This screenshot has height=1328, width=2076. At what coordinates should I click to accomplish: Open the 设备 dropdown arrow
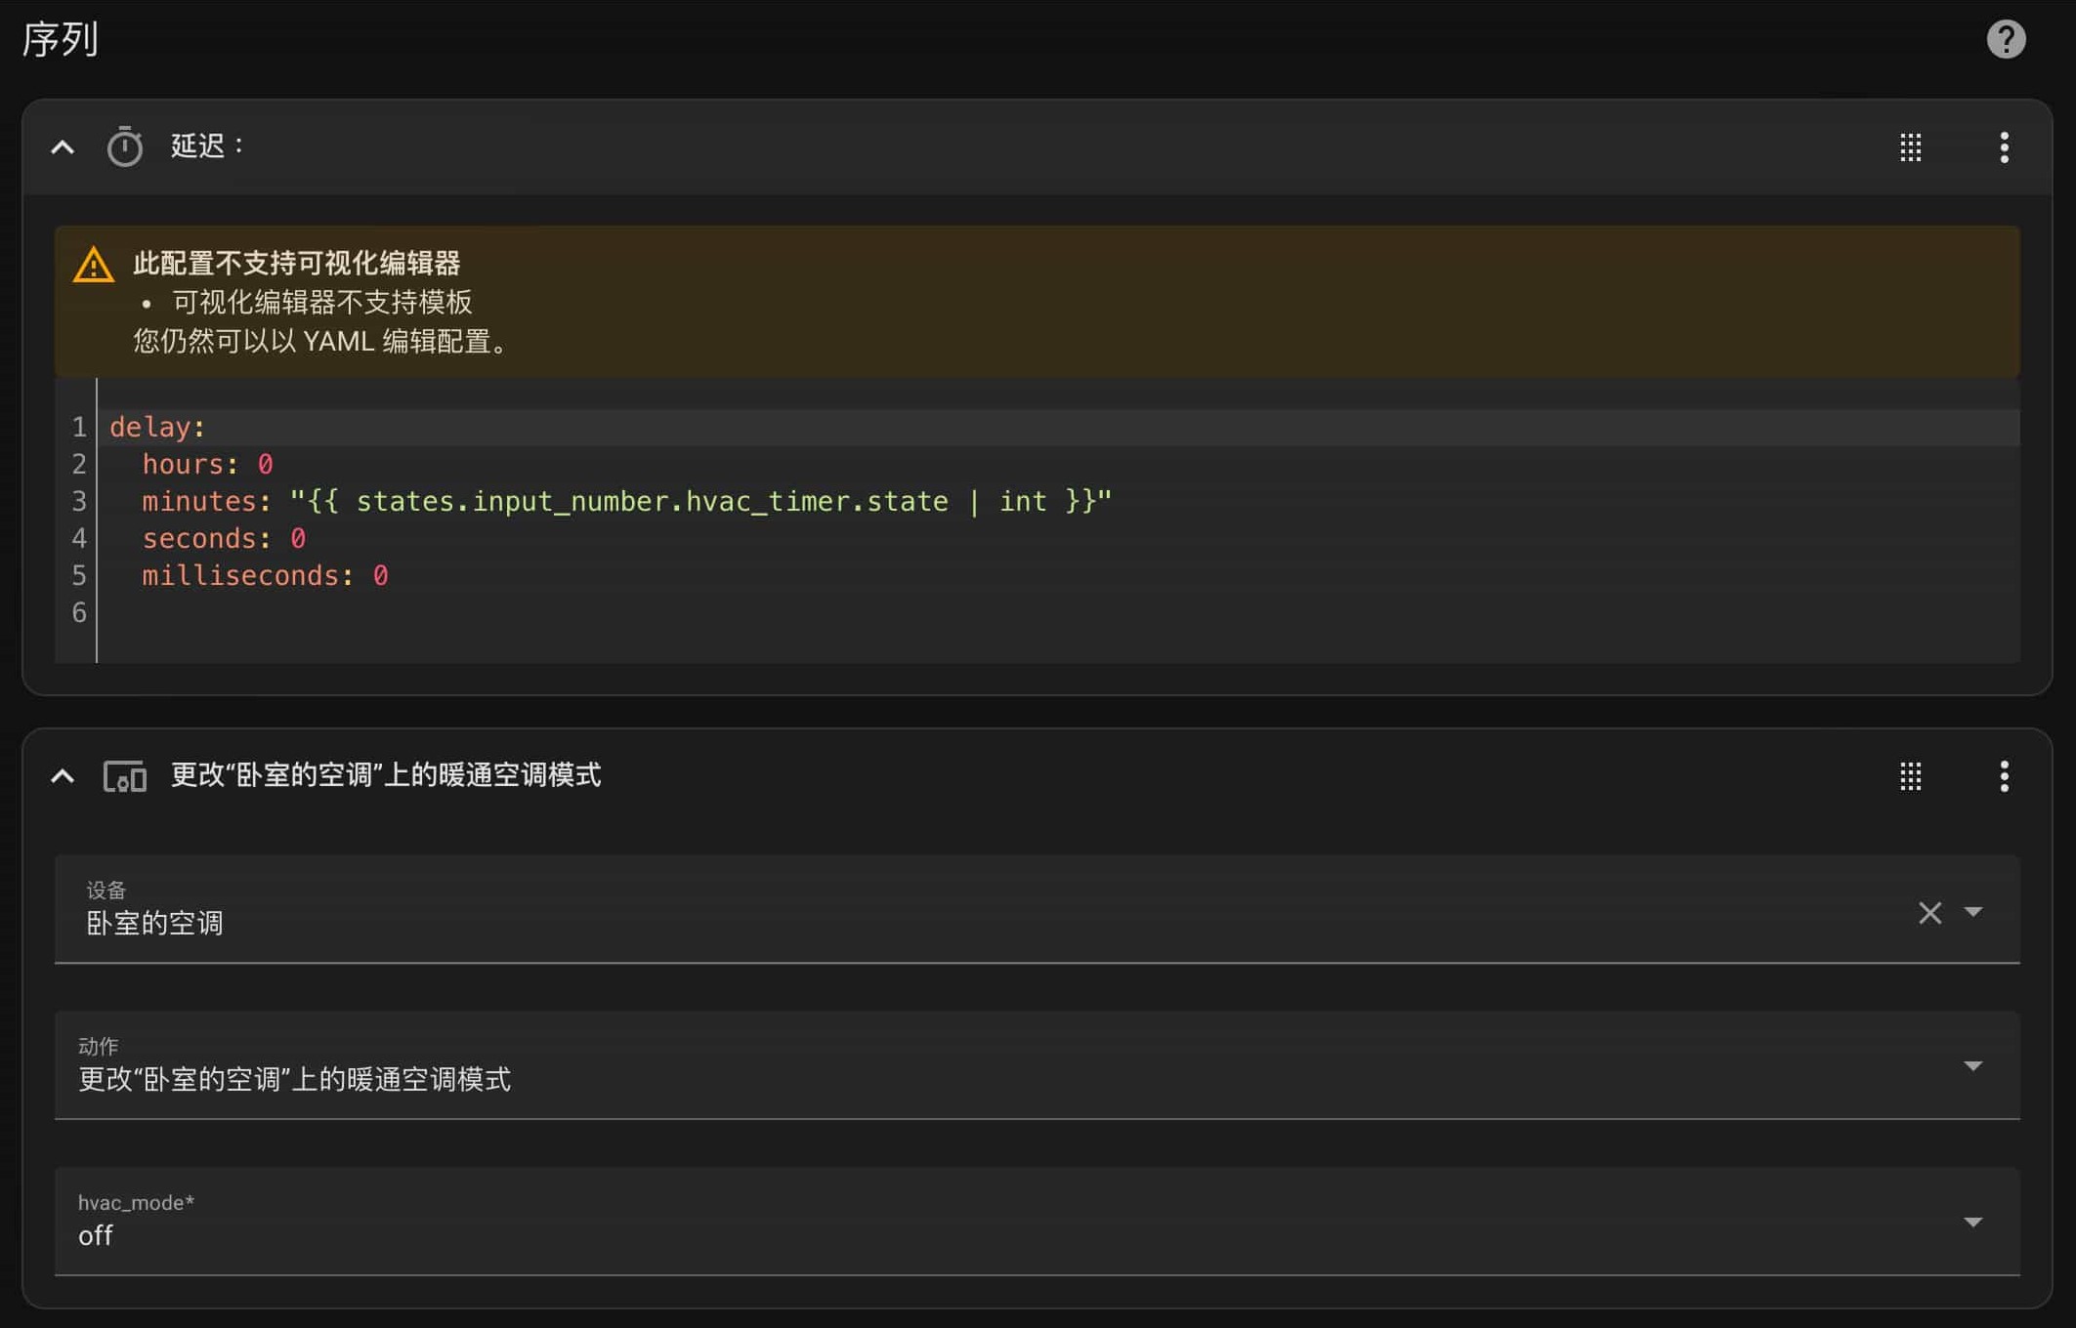tap(1973, 912)
